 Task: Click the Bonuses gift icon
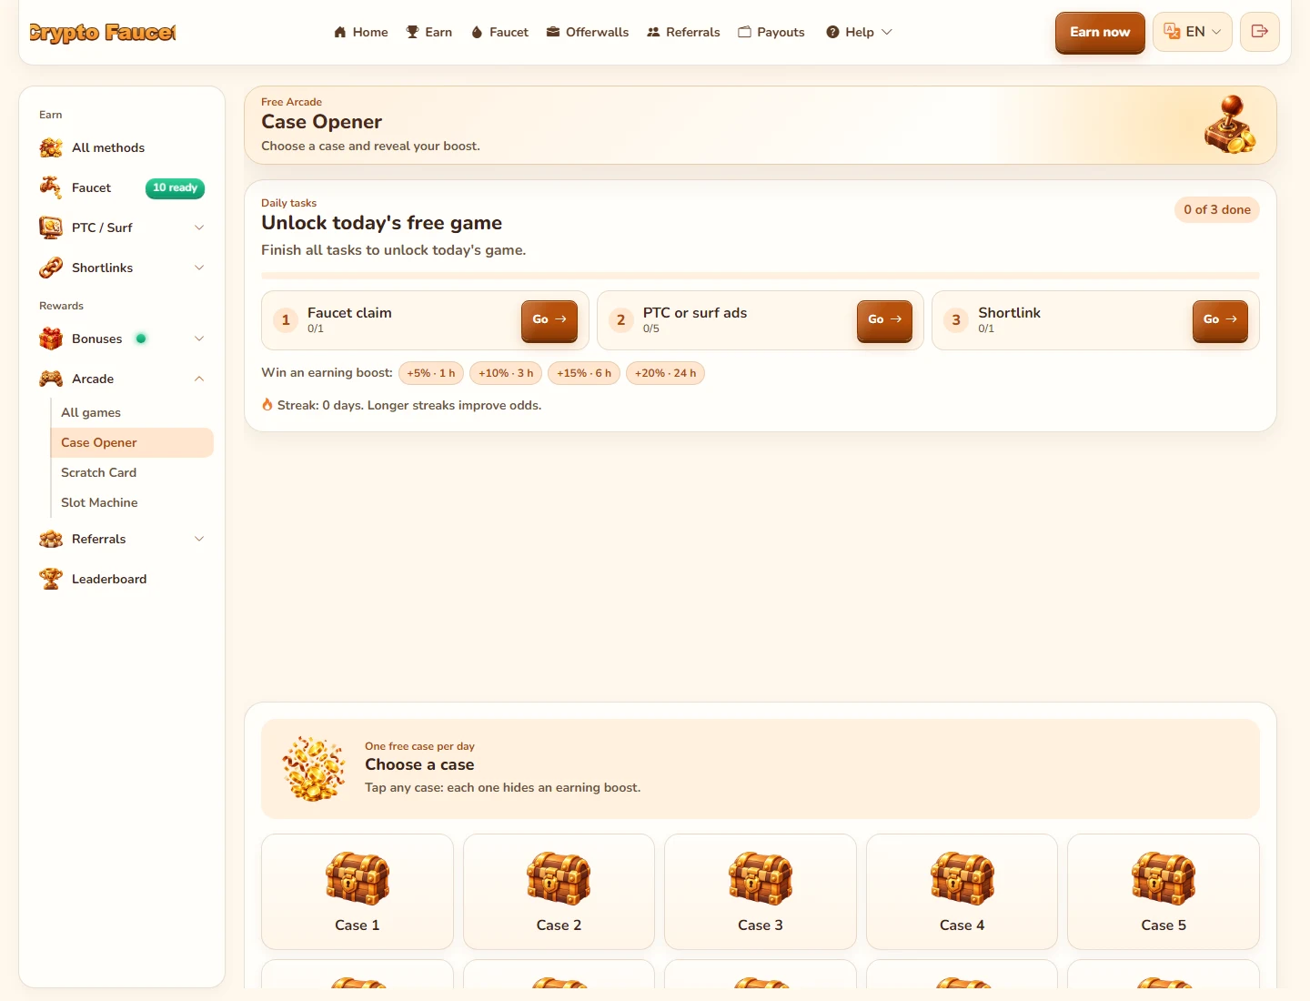click(51, 339)
